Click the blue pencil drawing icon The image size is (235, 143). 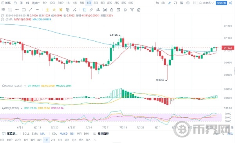point(169,3)
